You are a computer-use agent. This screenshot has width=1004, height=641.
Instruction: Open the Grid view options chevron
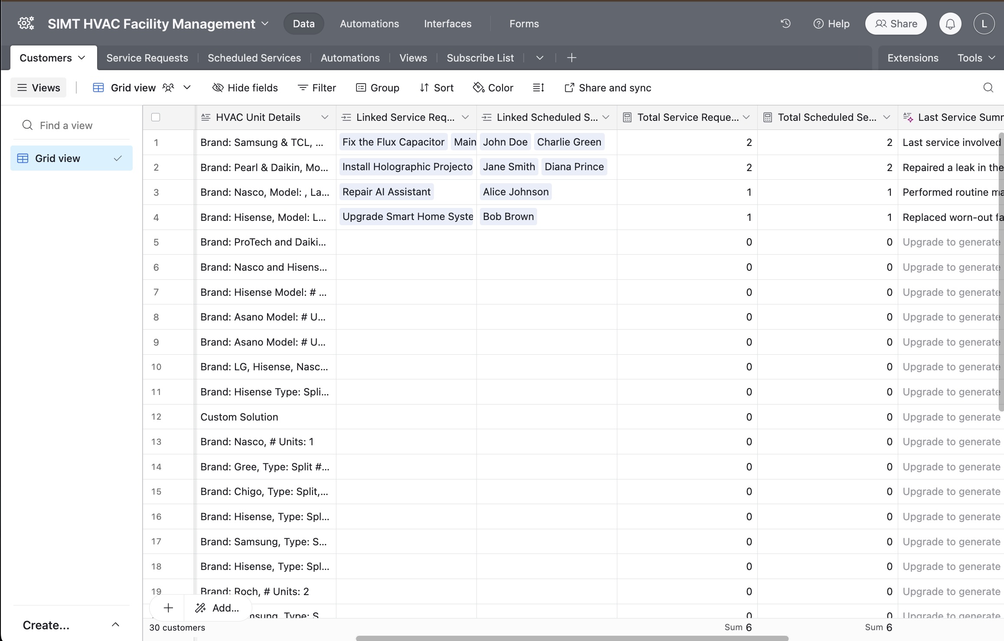tap(187, 87)
